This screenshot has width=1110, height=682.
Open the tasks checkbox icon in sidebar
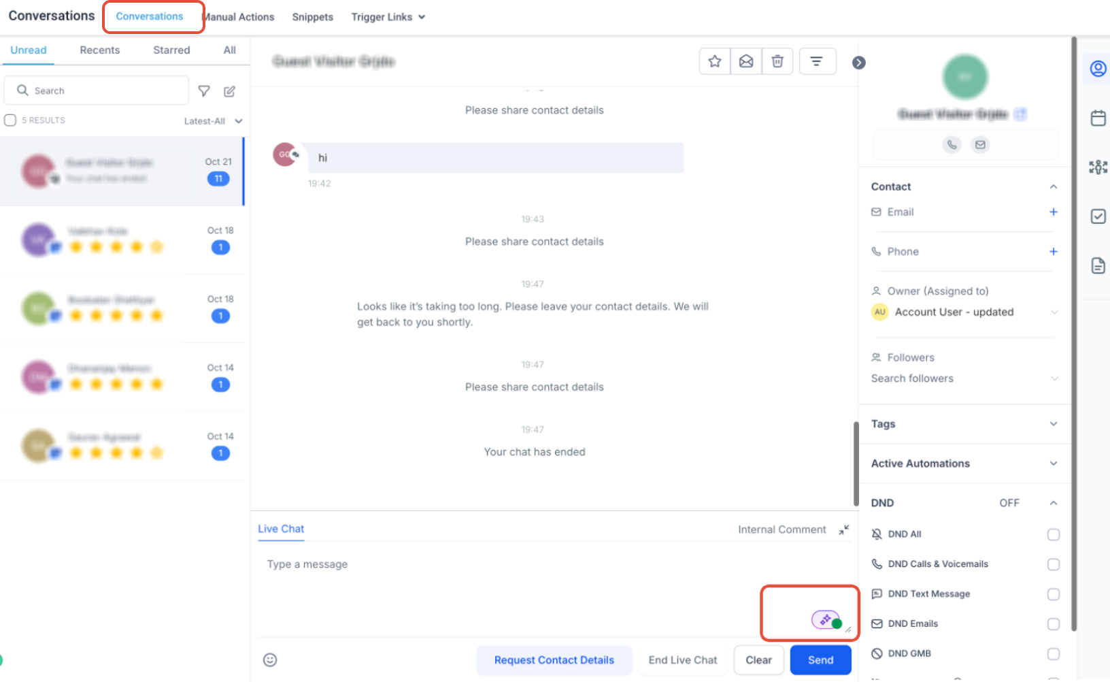1098,216
